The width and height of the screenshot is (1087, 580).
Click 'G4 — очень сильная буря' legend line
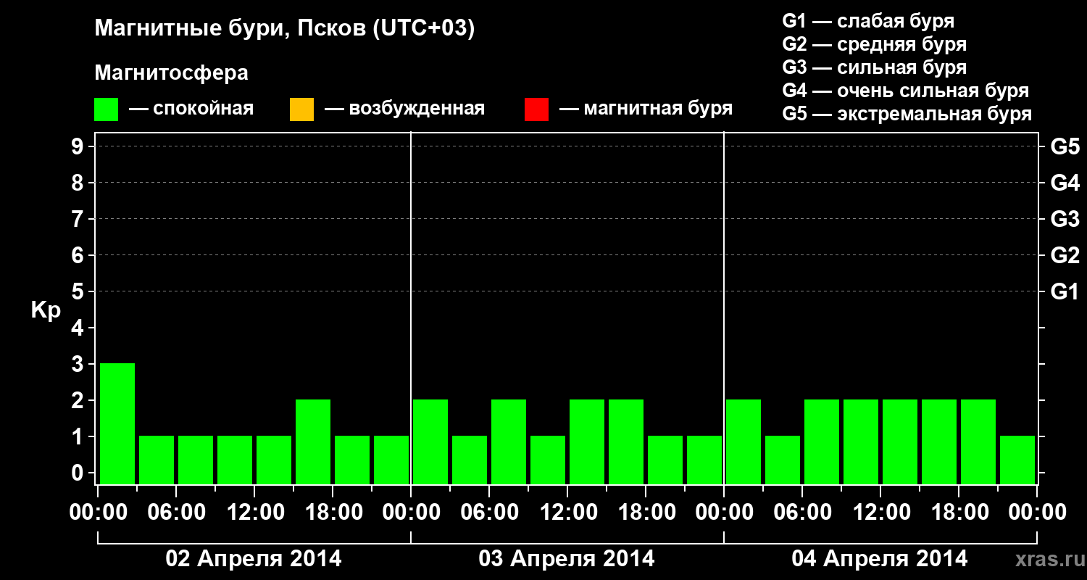906,91
